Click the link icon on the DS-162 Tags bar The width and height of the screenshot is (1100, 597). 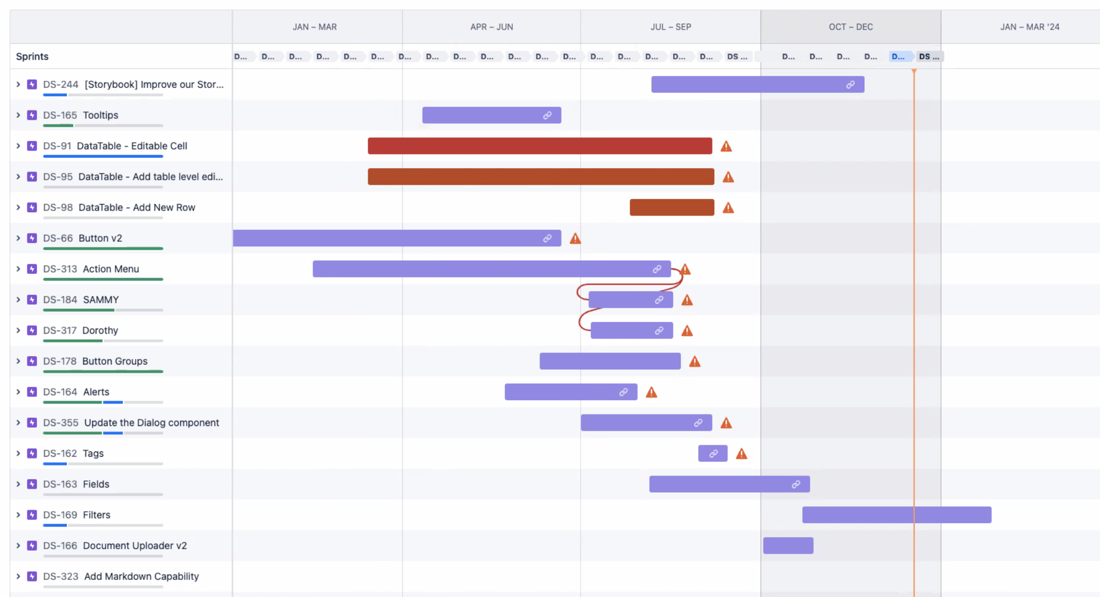(x=712, y=453)
